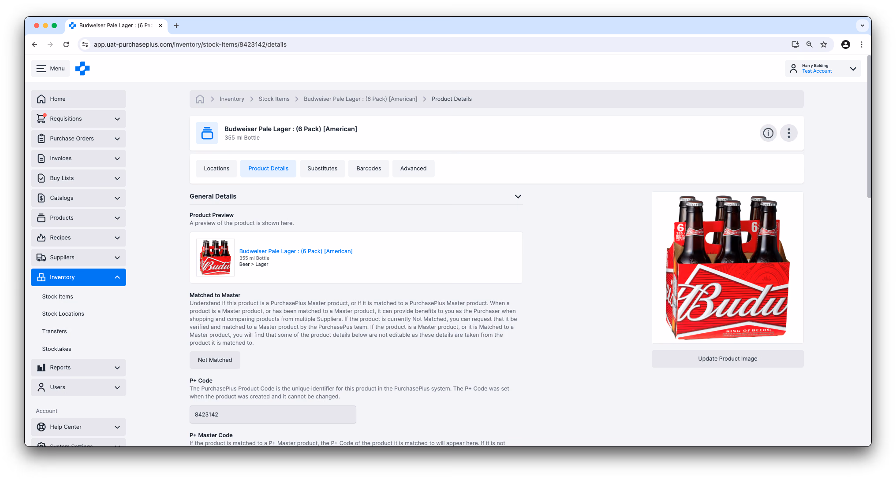Click Inventory in the breadcrumb
Image resolution: width=896 pixels, height=479 pixels.
point(232,99)
